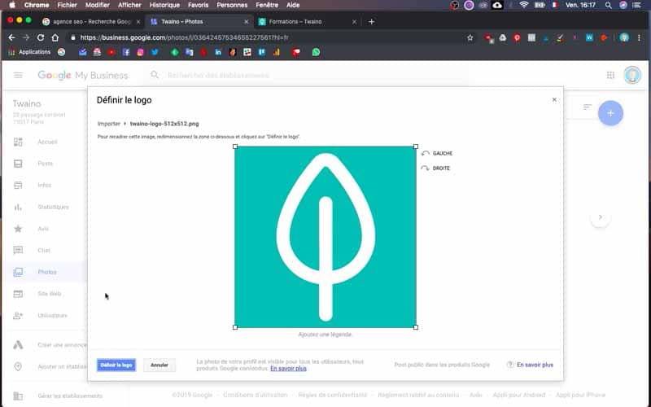
Task: Open the WhatsApp bookmark
Action: click(x=316, y=52)
